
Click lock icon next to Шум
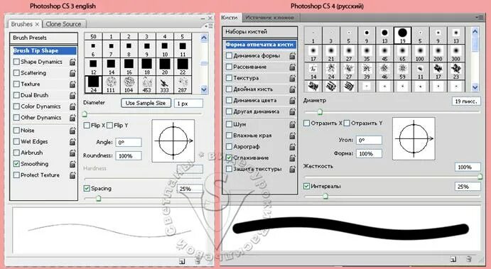292,124
